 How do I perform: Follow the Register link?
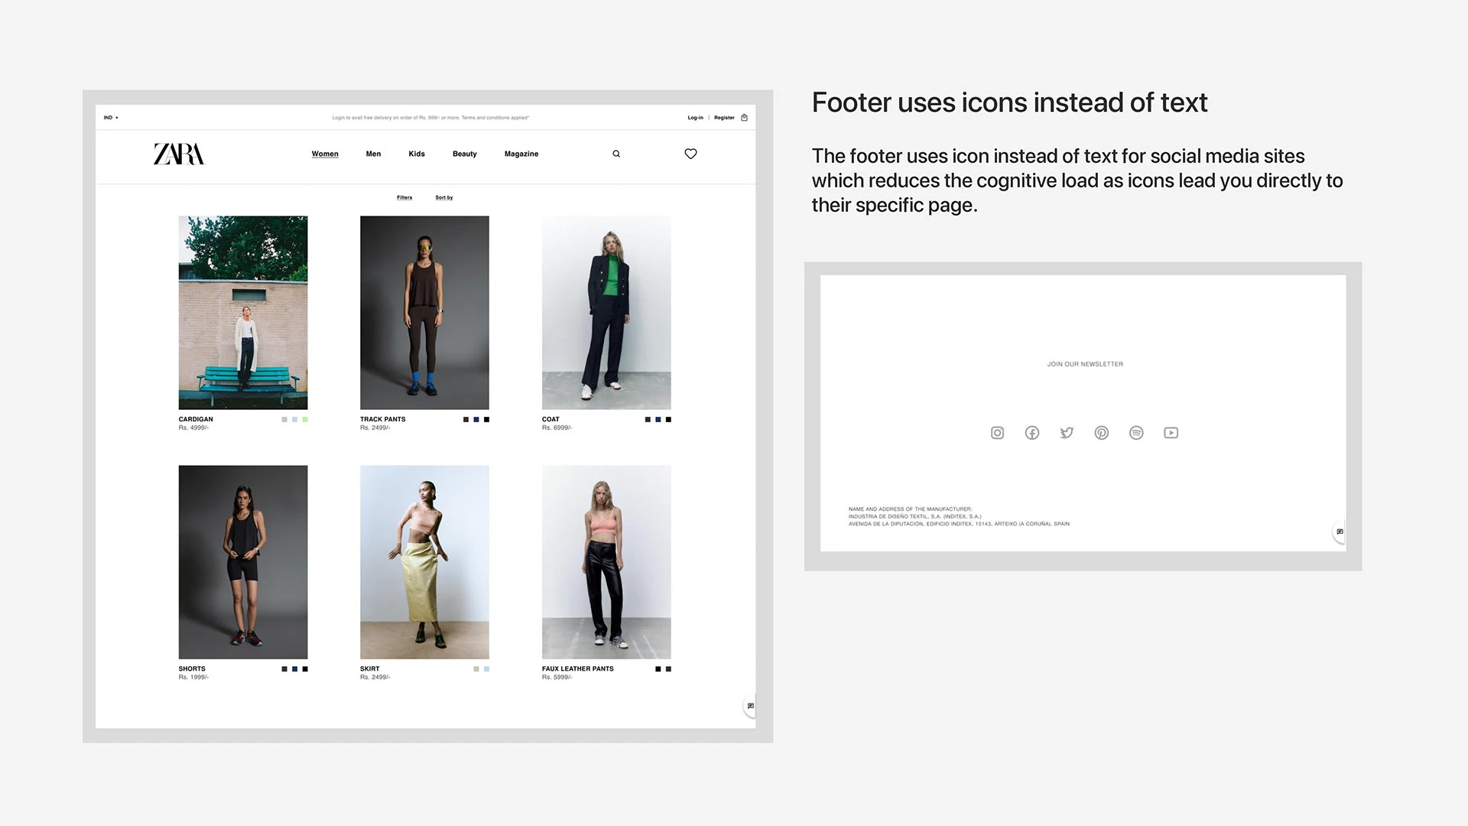724,118
